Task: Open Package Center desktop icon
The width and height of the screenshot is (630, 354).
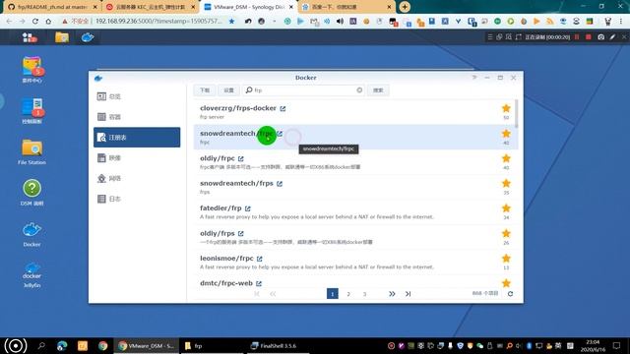Action: point(31,70)
